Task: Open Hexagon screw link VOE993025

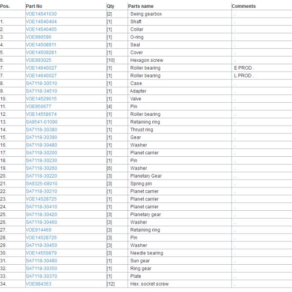Action: pyautogui.click(x=39, y=60)
